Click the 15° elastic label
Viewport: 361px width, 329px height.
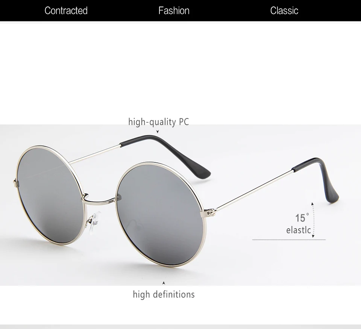299,224
